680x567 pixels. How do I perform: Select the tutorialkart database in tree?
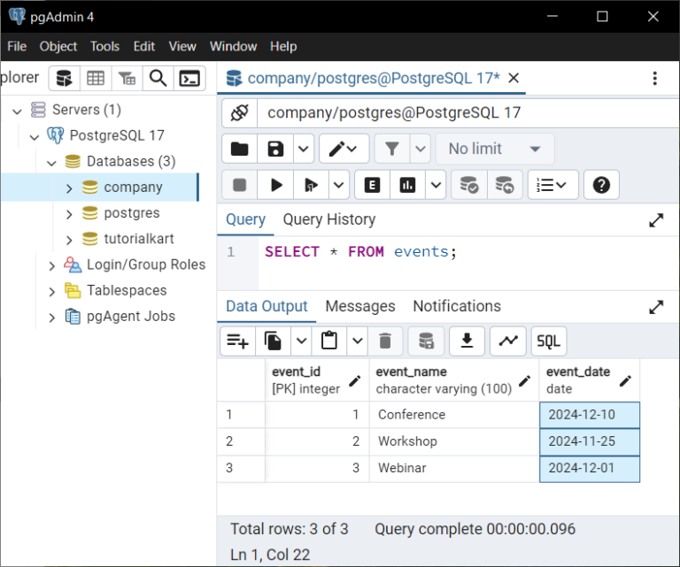[x=139, y=239]
